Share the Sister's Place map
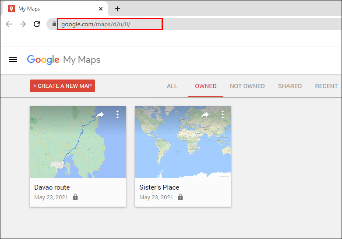342x239 pixels. pyautogui.click(x=205, y=114)
